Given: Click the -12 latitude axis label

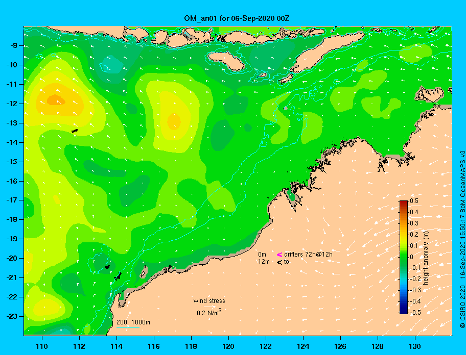Looking at the screenshot, I should pyautogui.click(x=12, y=104).
